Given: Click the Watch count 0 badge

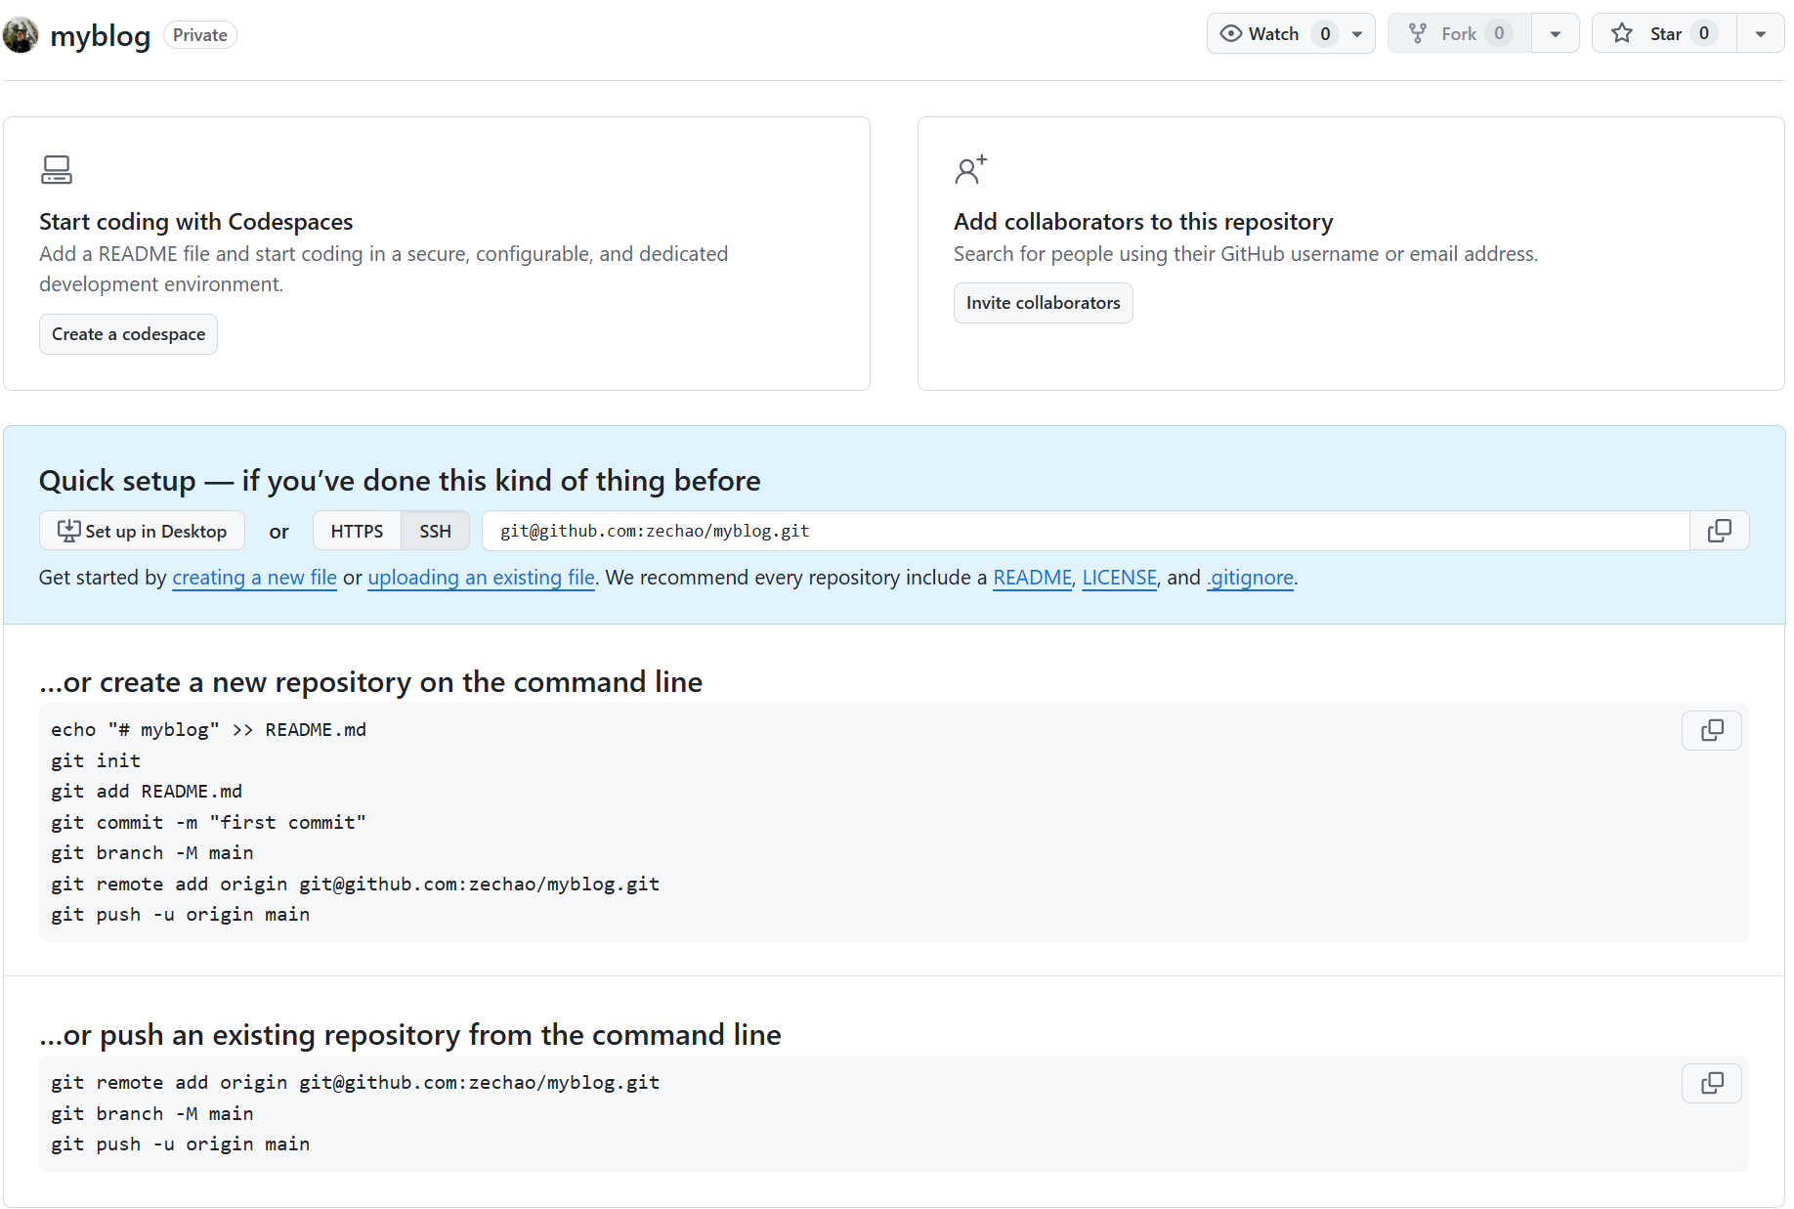Looking at the screenshot, I should pos(1325,33).
